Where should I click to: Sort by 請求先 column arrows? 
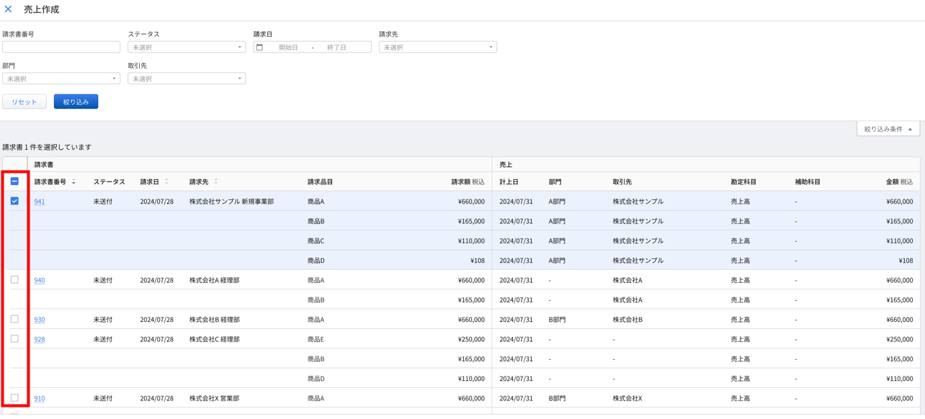[215, 182]
